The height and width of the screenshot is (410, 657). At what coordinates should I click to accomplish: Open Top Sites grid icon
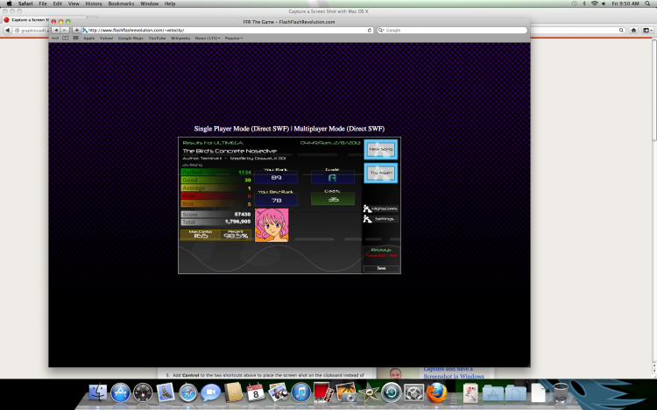pyautogui.click(x=76, y=39)
